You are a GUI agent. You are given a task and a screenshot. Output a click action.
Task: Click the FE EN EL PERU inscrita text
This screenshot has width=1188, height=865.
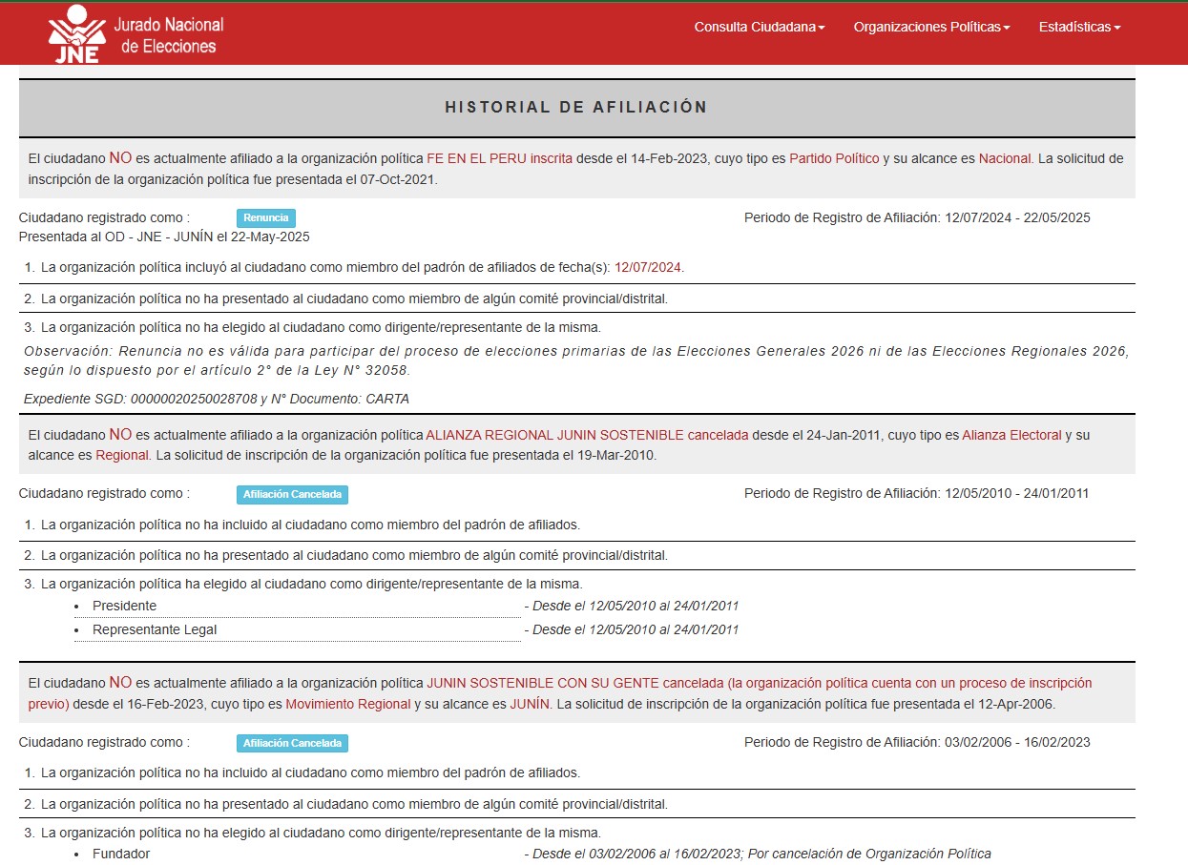pyautogui.click(x=499, y=158)
